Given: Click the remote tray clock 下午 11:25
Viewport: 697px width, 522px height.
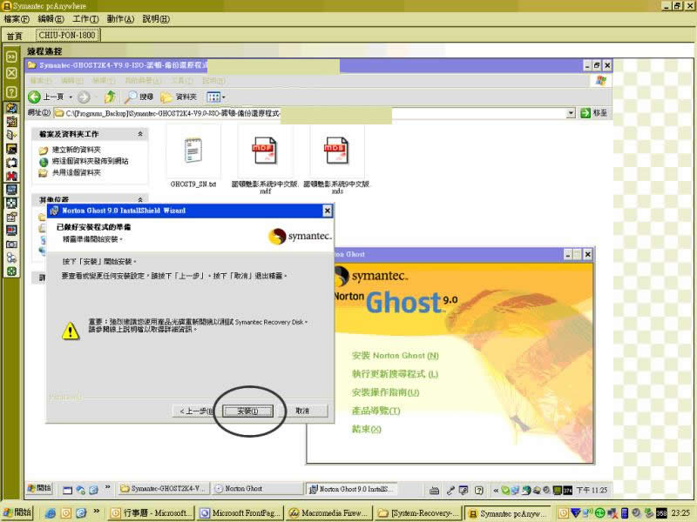Looking at the screenshot, I should click(592, 490).
